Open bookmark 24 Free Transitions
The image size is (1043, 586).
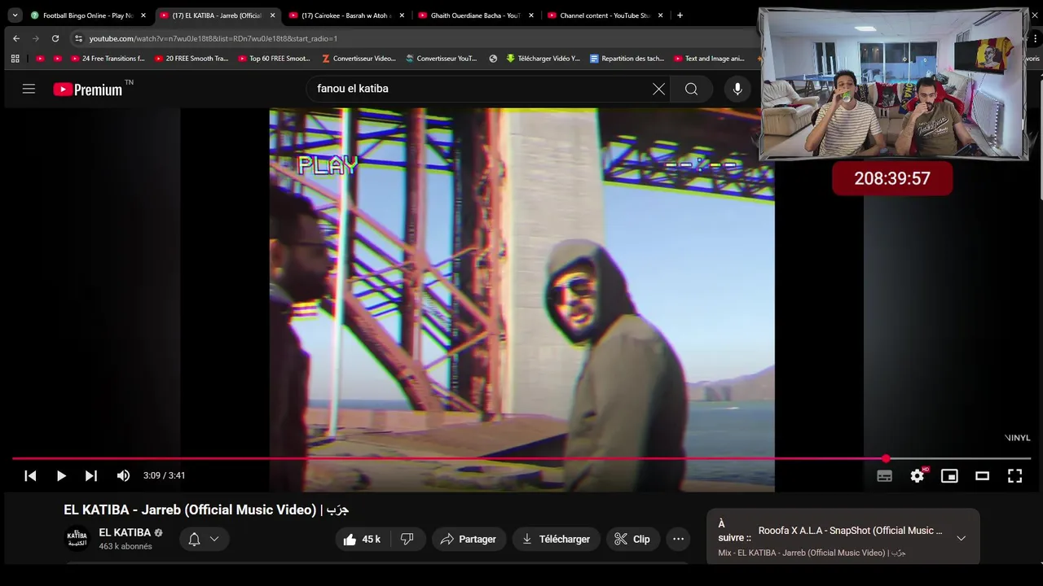coord(107,59)
